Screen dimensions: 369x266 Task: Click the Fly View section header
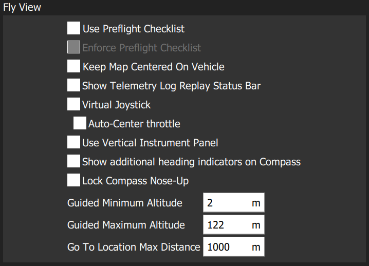click(22, 7)
